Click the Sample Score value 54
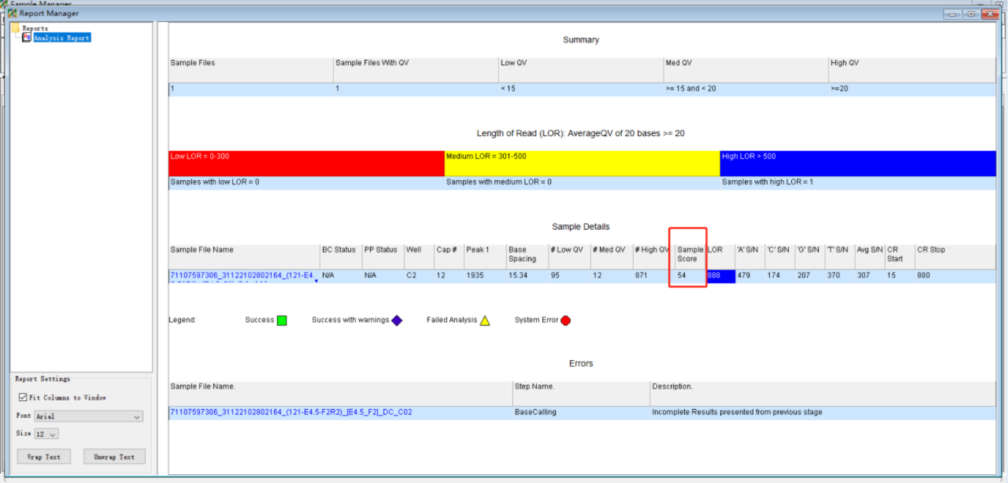 682,275
